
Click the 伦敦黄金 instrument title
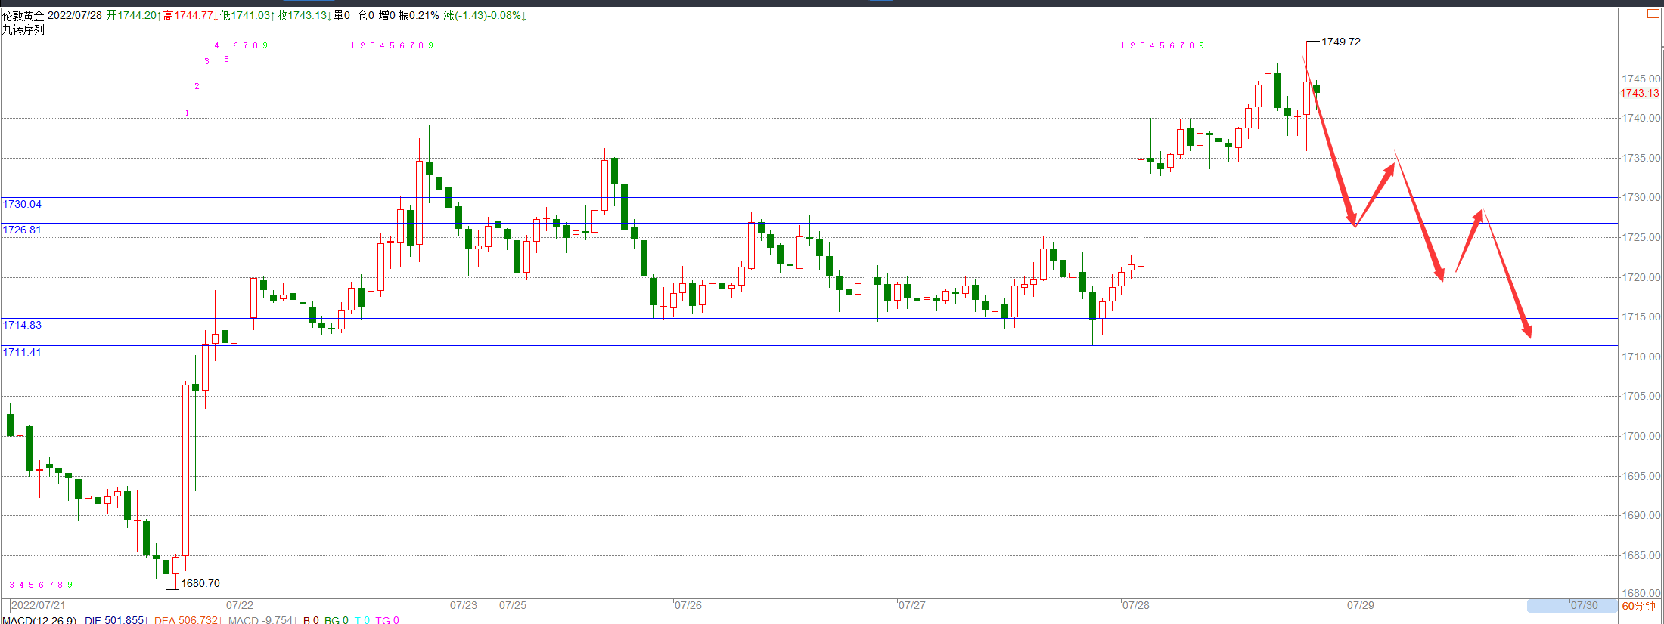tap(23, 15)
